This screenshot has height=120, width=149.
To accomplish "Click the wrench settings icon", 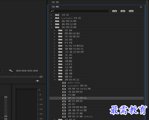I will 10,70.
